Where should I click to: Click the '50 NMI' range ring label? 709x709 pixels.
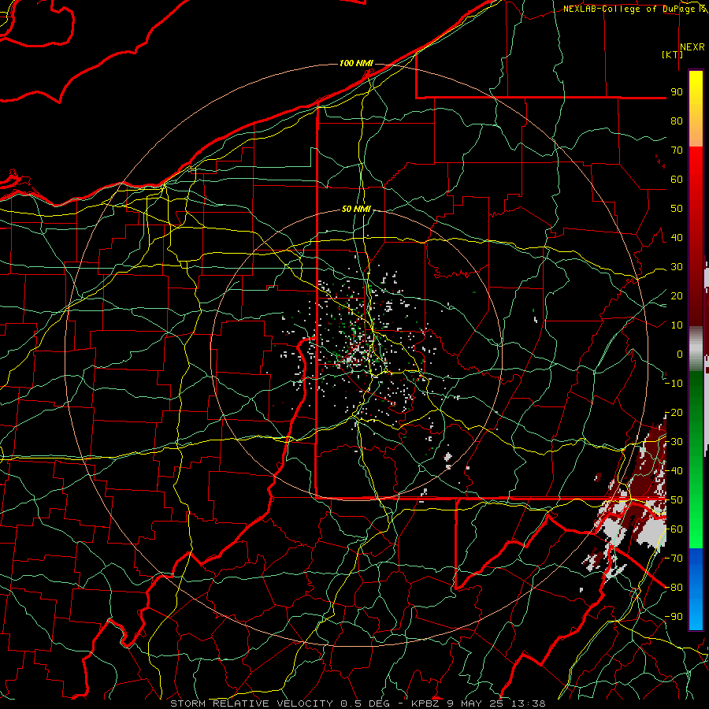click(356, 209)
